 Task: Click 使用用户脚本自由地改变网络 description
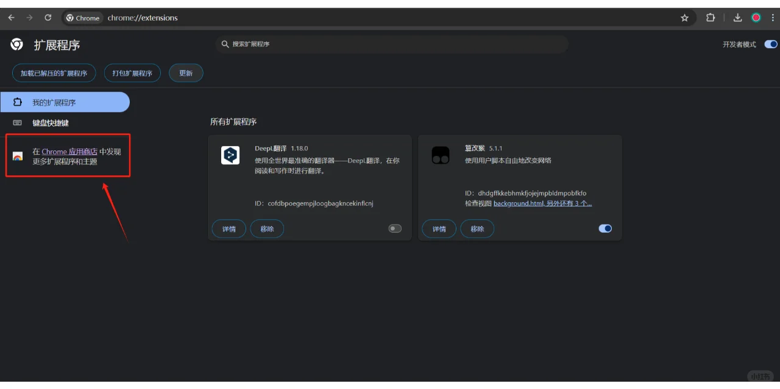click(508, 161)
